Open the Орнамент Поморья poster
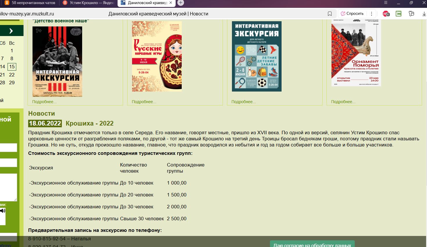Viewport: 427px width, 247px height. [x=356, y=53]
